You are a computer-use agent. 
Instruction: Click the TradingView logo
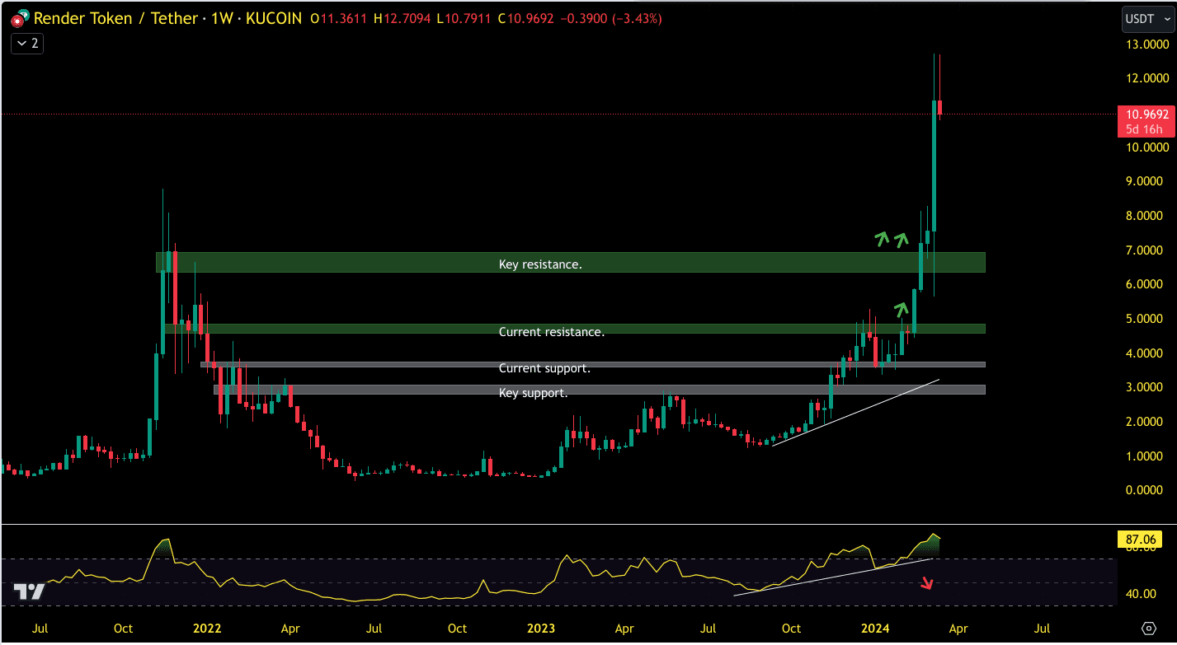[30, 591]
